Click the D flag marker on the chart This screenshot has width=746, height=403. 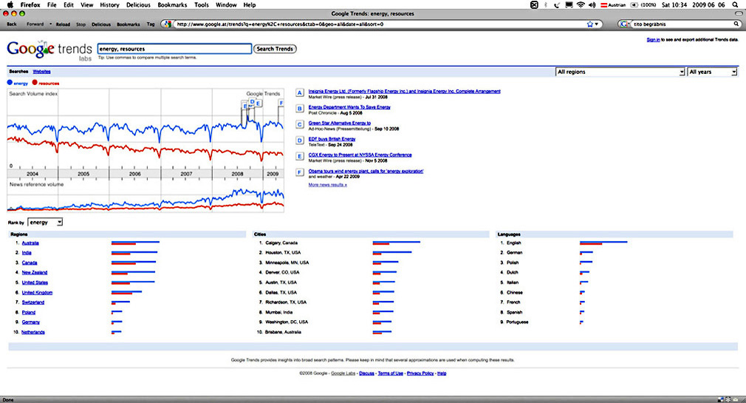coord(252,101)
